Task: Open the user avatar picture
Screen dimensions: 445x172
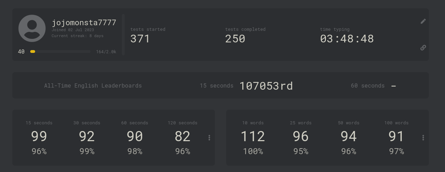Action: tap(32, 28)
